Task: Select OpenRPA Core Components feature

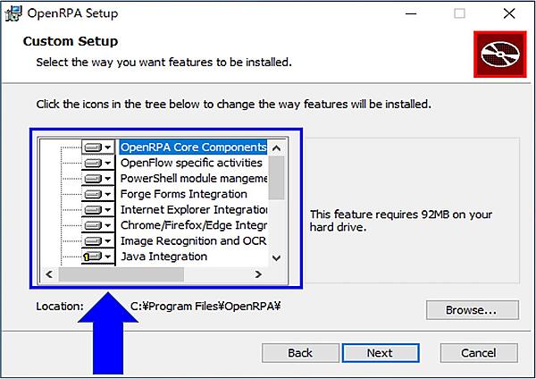Action: [193, 147]
